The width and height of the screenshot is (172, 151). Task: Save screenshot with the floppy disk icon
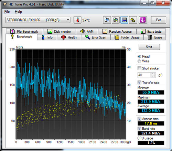124,20
